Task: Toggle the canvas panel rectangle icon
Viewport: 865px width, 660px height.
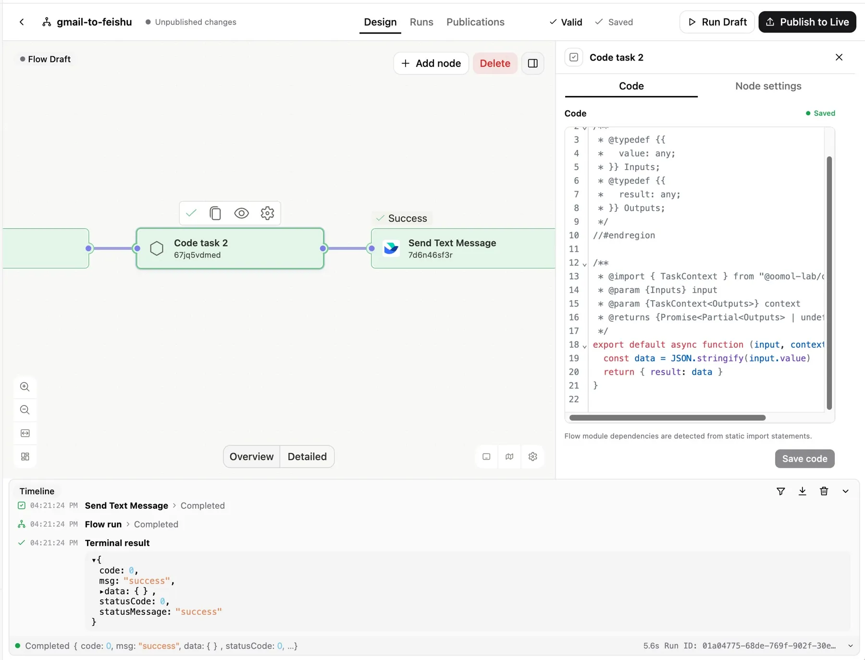Action: (x=486, y=457)
